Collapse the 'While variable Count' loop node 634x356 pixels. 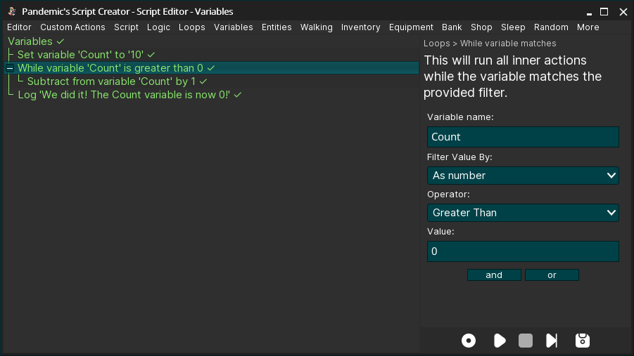click(10, 68)
